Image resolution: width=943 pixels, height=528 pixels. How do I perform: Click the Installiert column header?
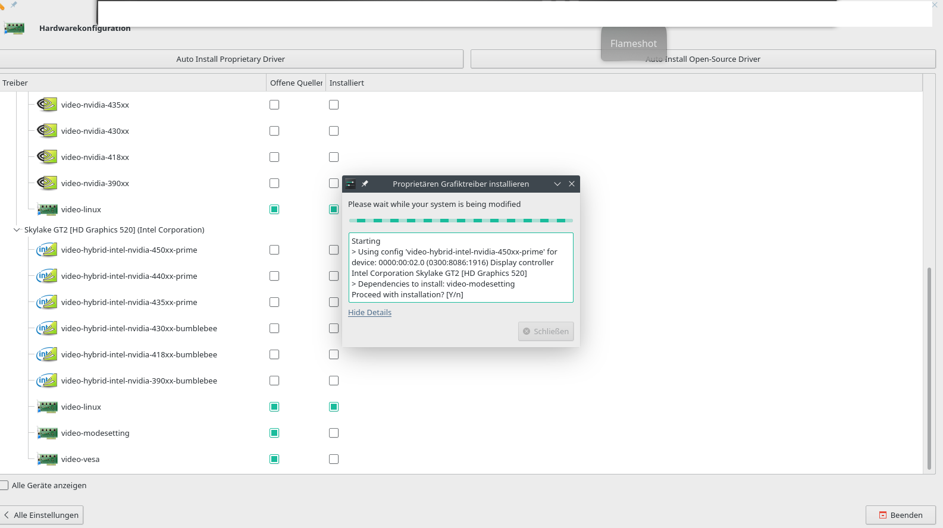point(347,83)
